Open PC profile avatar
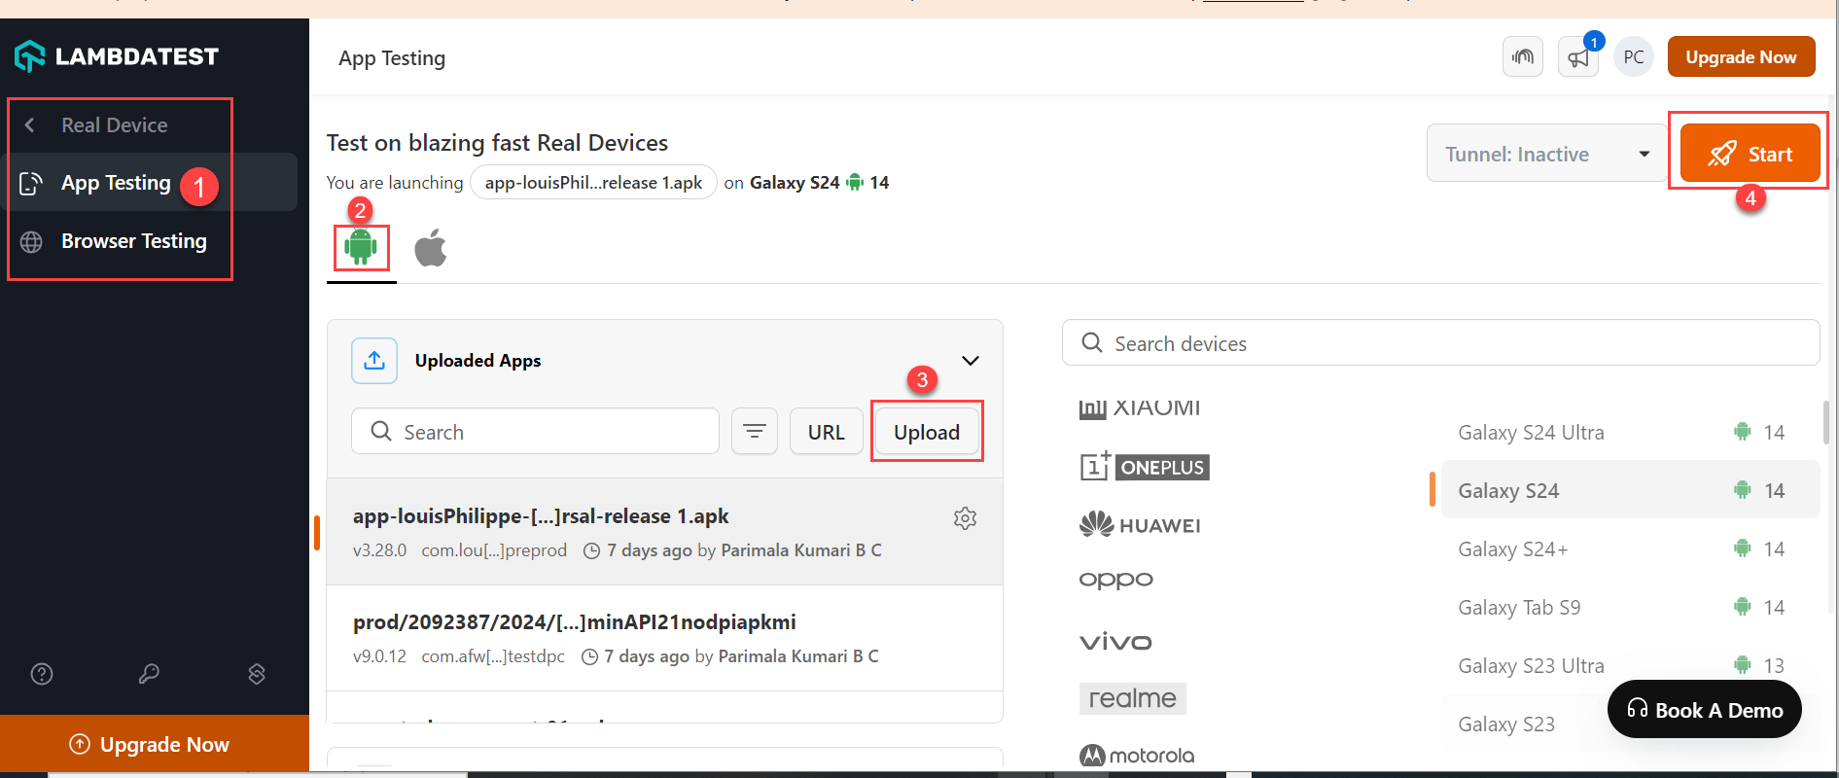The height and width of the screenshot is (778, 1839). [x=1634, y=57]
